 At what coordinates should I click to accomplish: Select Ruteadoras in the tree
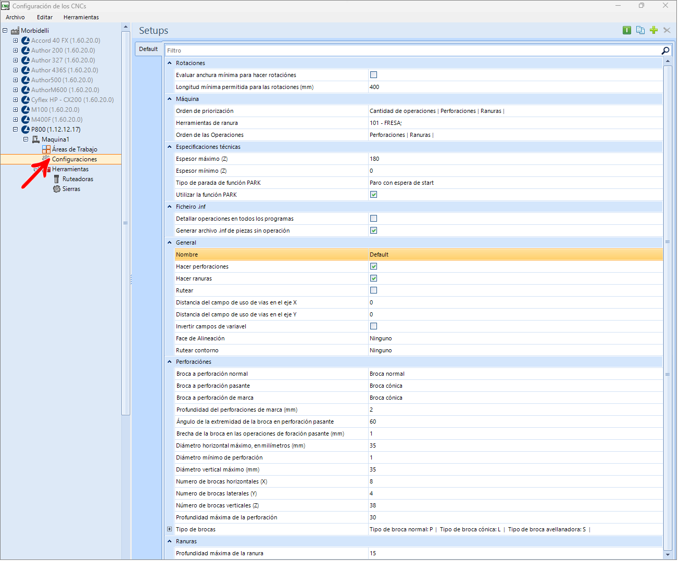point(78,179)
